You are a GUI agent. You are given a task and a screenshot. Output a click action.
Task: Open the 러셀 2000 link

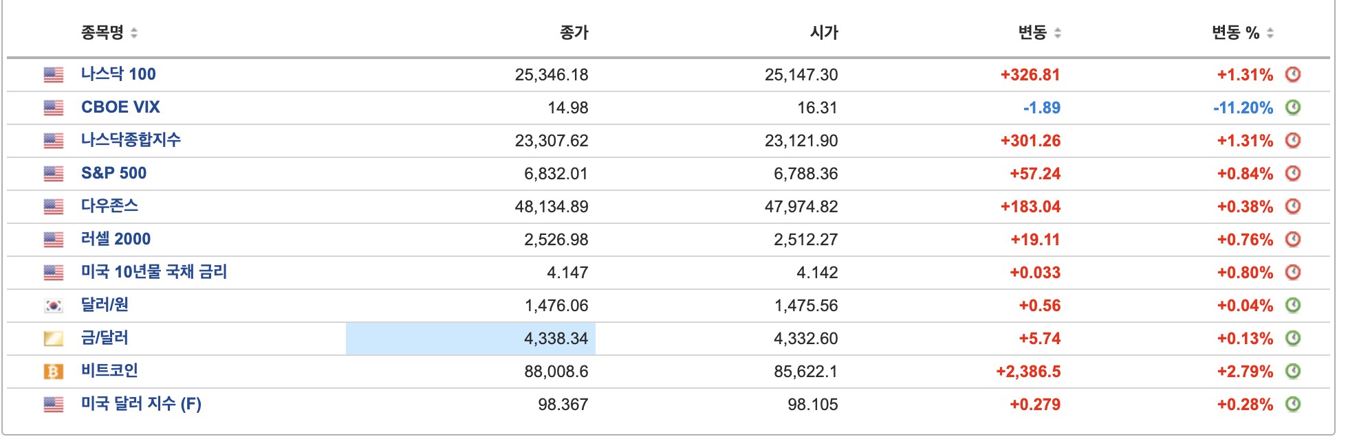[x=116, y=239]
